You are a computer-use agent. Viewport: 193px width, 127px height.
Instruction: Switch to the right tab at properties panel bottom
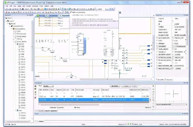(169, 80)
